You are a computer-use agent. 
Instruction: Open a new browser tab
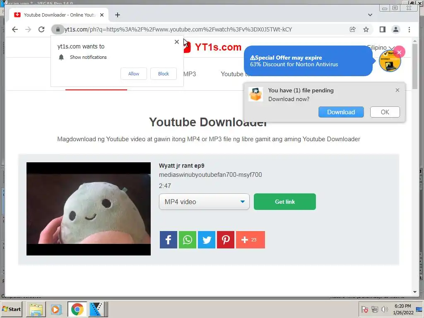pyautogui.click(x=117, y=15)
